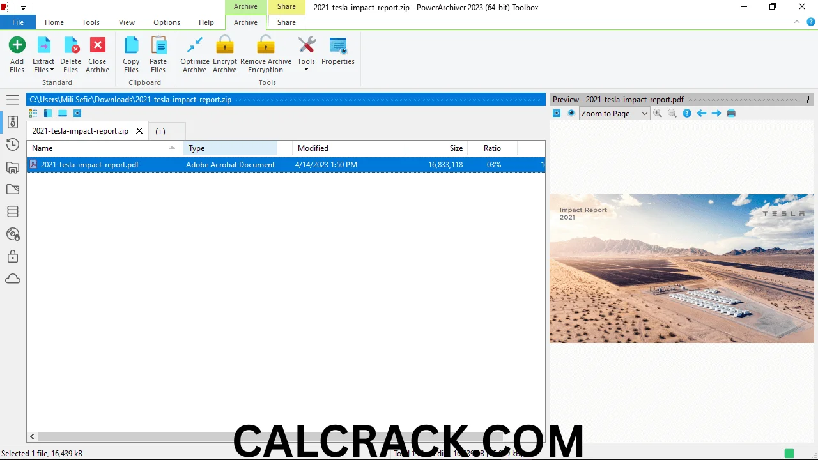Open the Share ribbon tab
Image resolution: width=818 pixels, height=460 pixels.
[286, 22]
